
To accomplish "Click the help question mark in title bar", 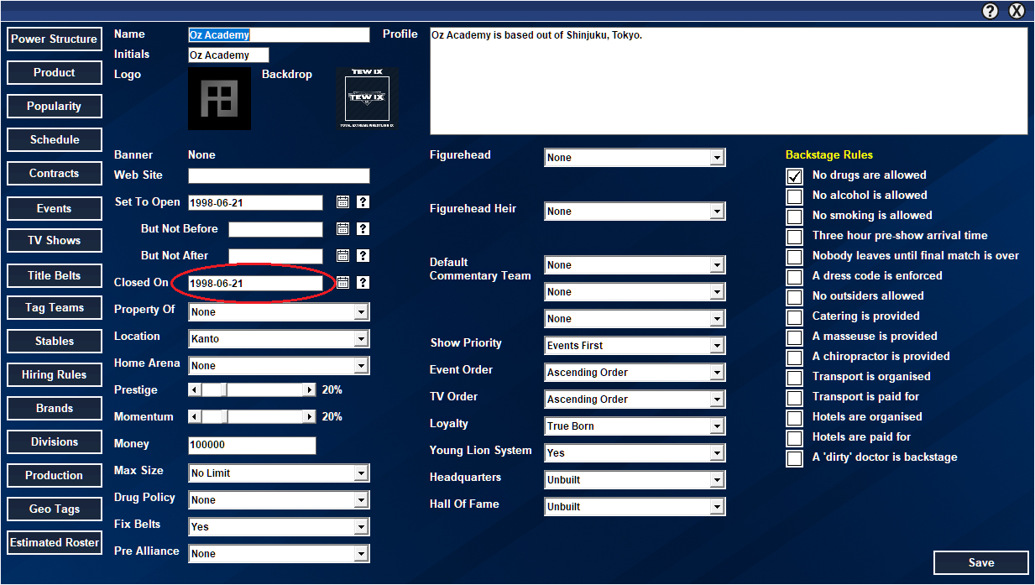I will (x=991, y=11).
